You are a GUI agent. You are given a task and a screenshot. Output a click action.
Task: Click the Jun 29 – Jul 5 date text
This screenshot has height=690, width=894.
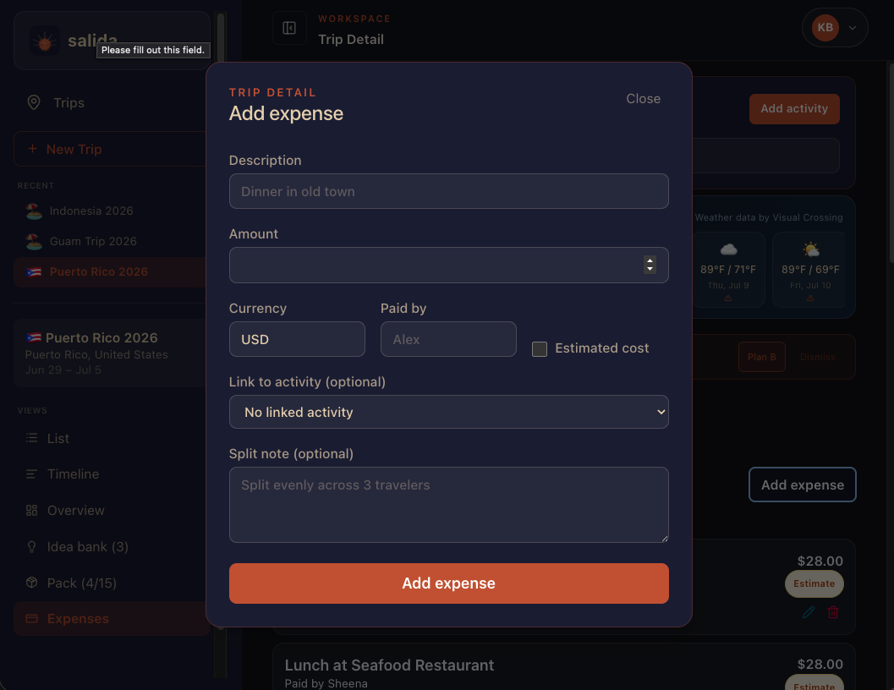pos(63,370)
